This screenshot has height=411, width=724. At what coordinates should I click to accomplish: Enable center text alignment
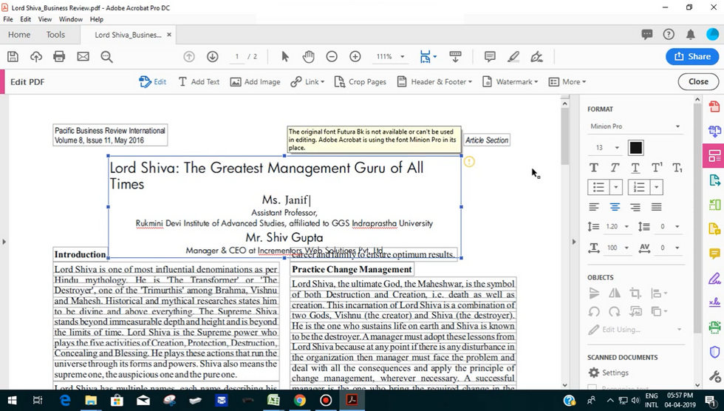pos(615,207)
